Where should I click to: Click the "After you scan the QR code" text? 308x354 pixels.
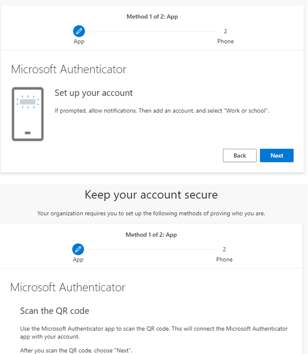(77, 350)
